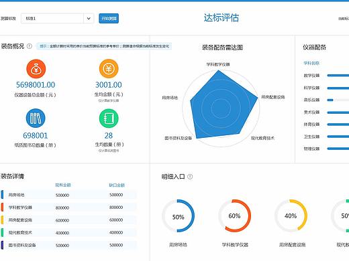The width and height of the screenshot is (349, 261).
Task: Click the yellow yen coin icon
Action: pyautogui.click(x=109, y=69)
